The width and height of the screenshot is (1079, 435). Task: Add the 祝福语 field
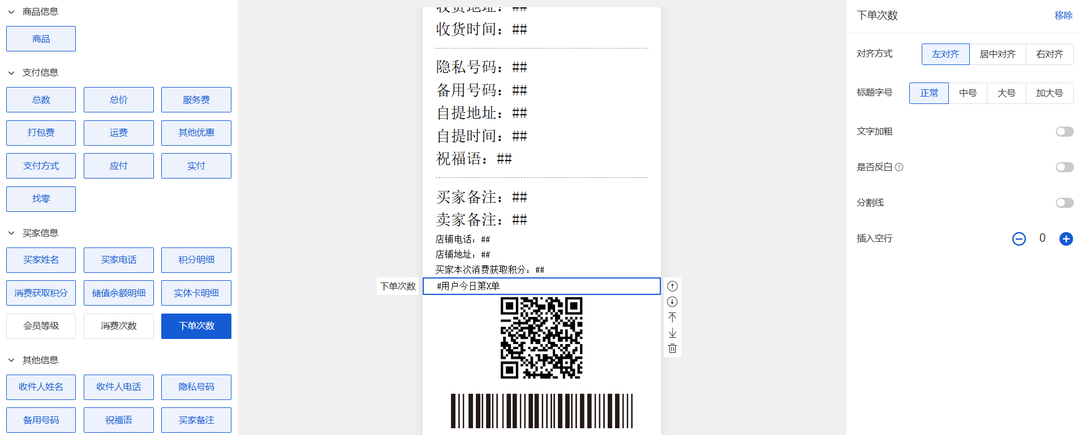tap(118, 420)
